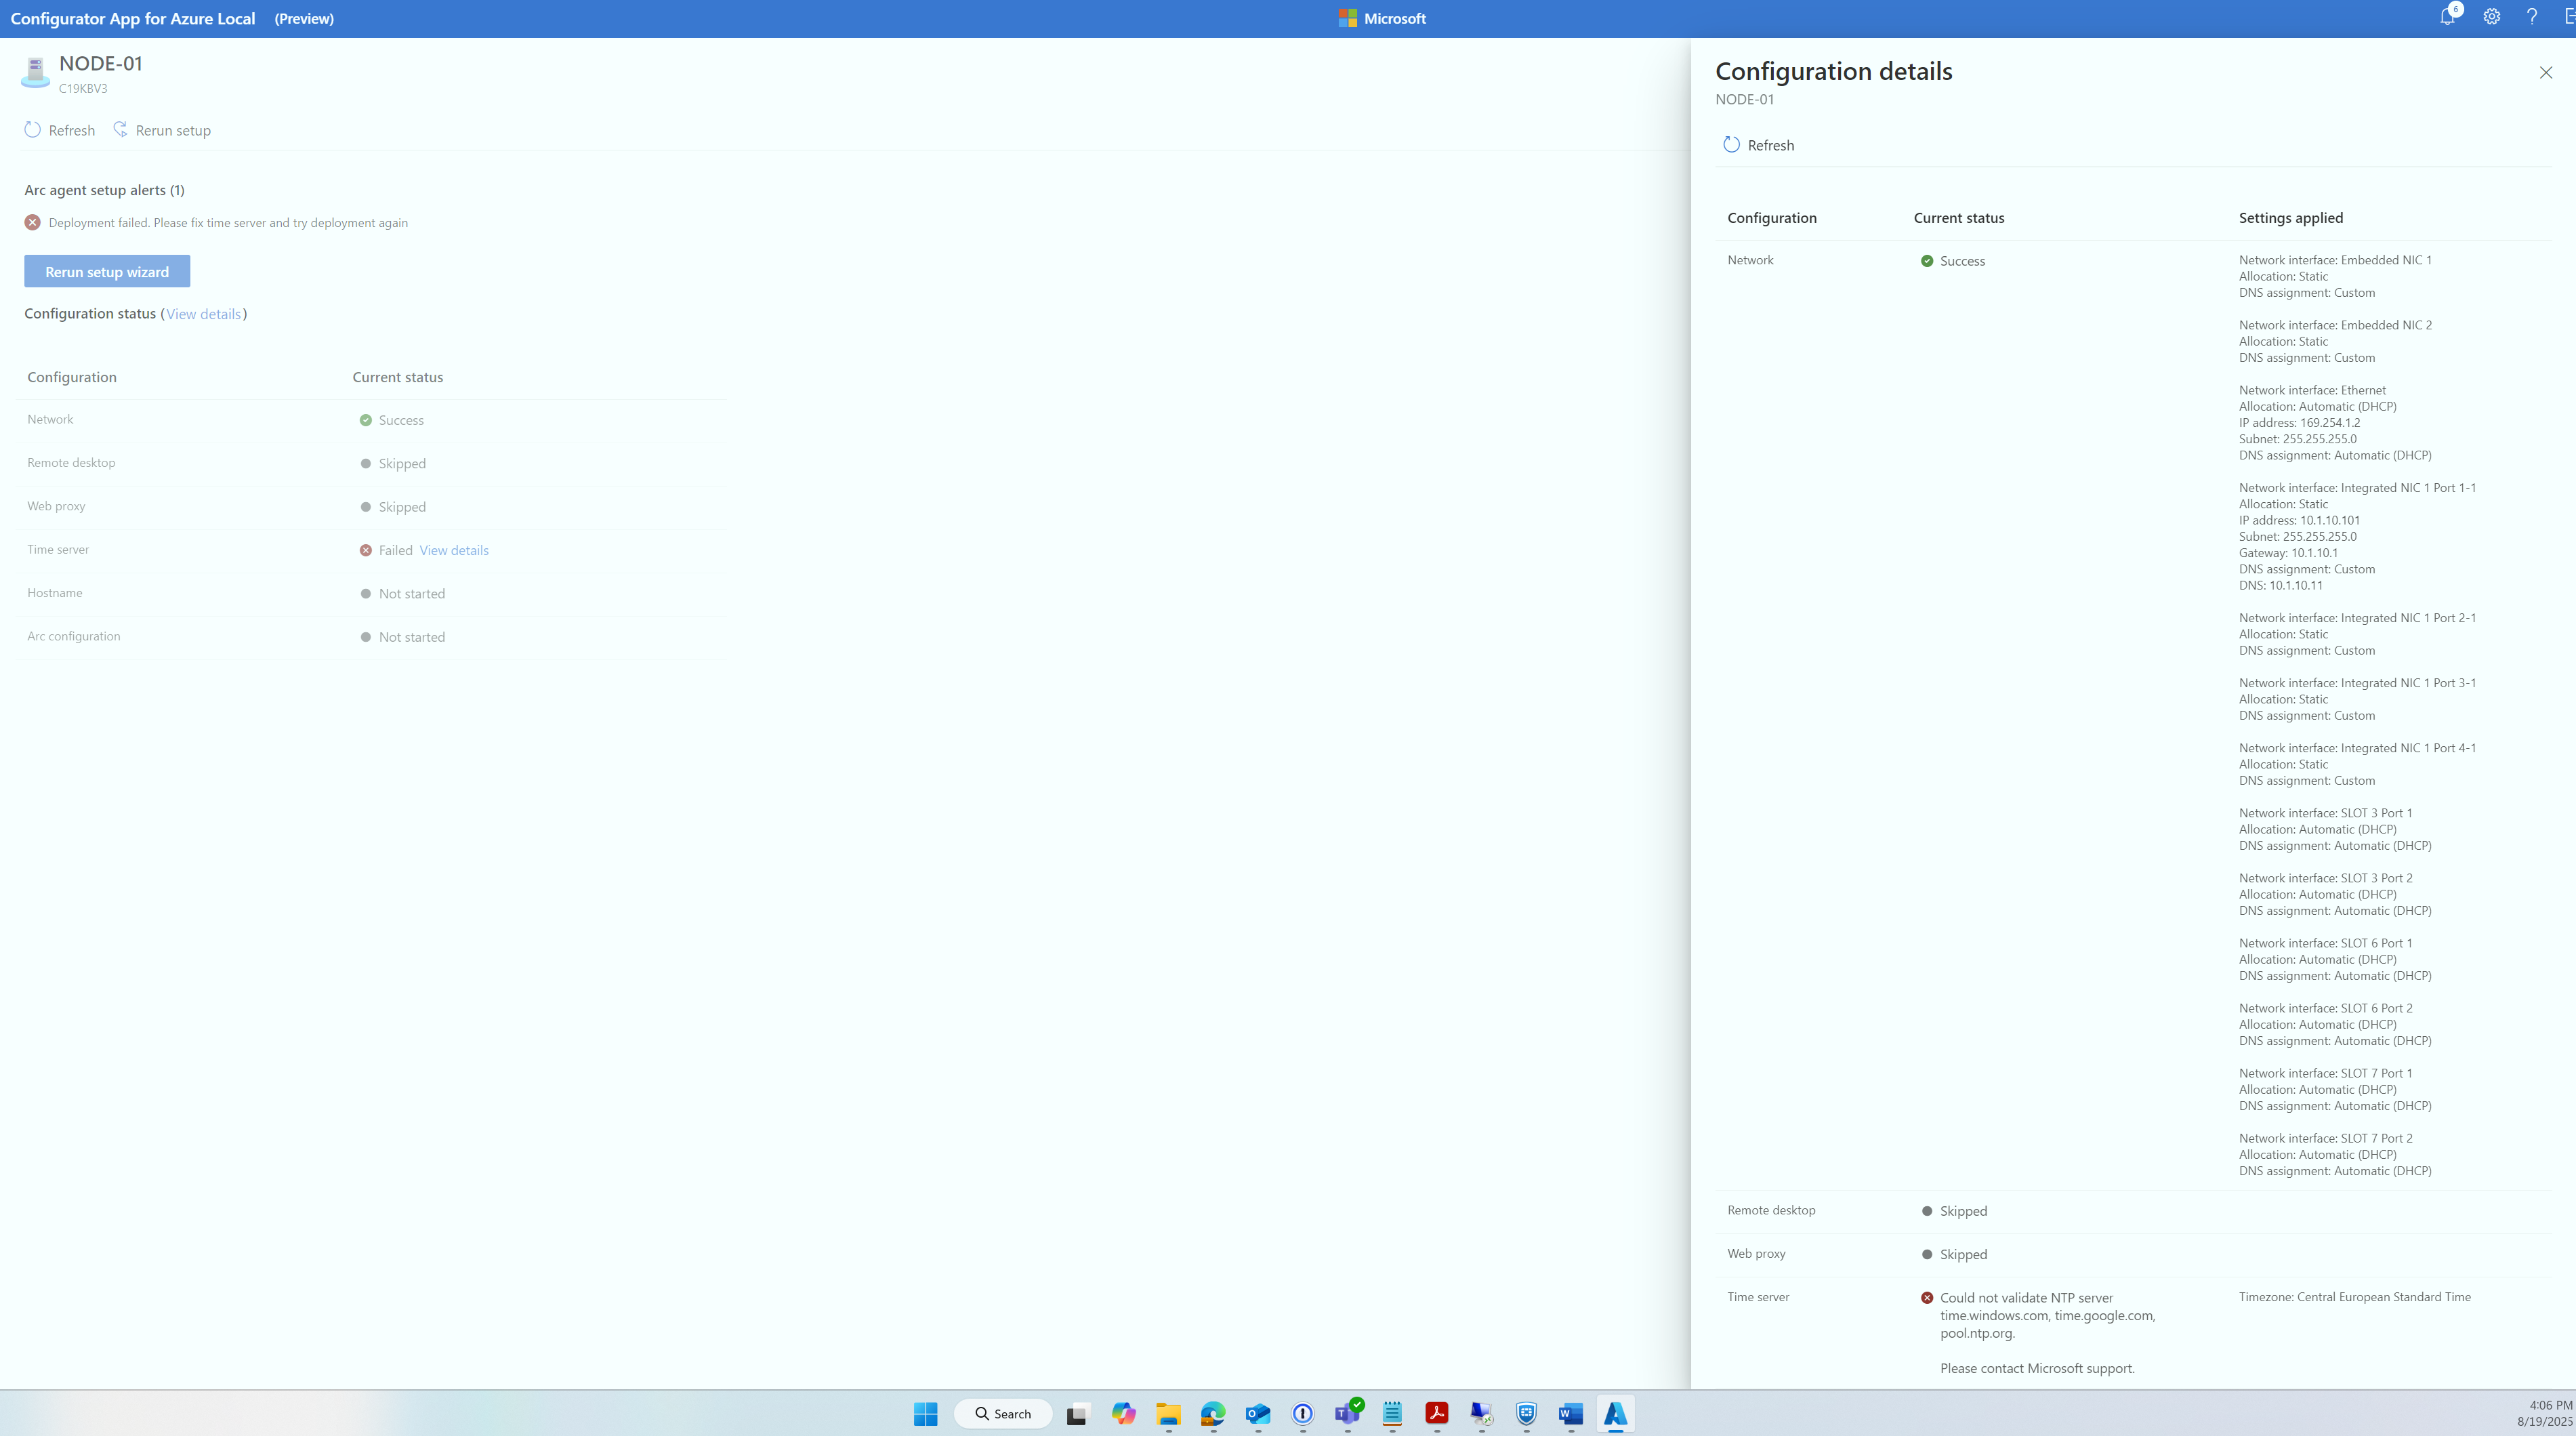
Task: Open the notifications bell with badge 6
Action: pos(2448,17)
